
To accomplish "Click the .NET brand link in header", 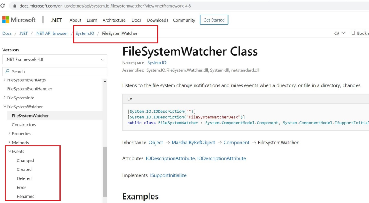I will tap(56, 20).
